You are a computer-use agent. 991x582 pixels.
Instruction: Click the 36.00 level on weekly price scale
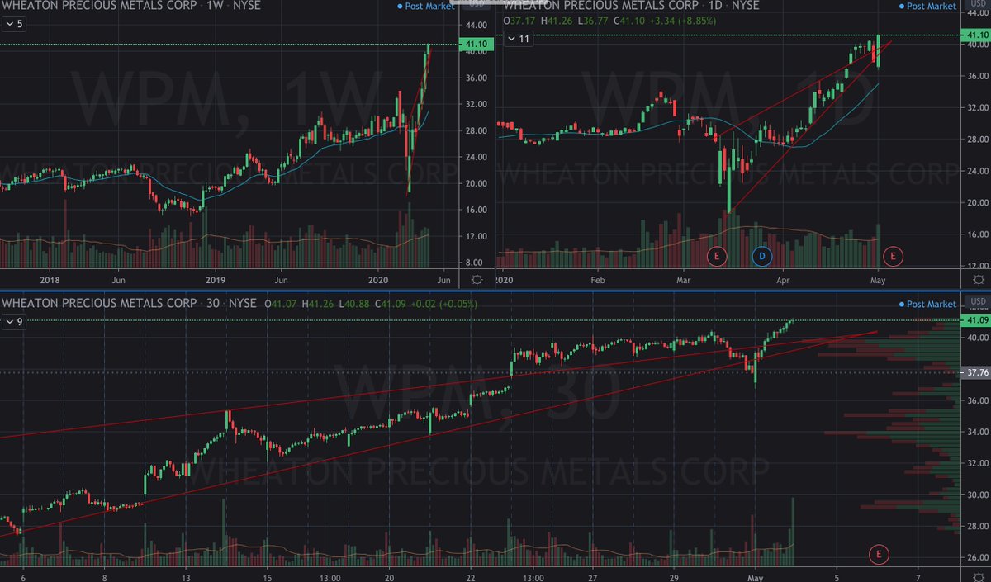tap(477, 78)
